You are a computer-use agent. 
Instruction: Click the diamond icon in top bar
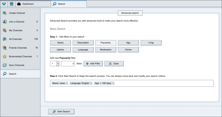point(4,4)
